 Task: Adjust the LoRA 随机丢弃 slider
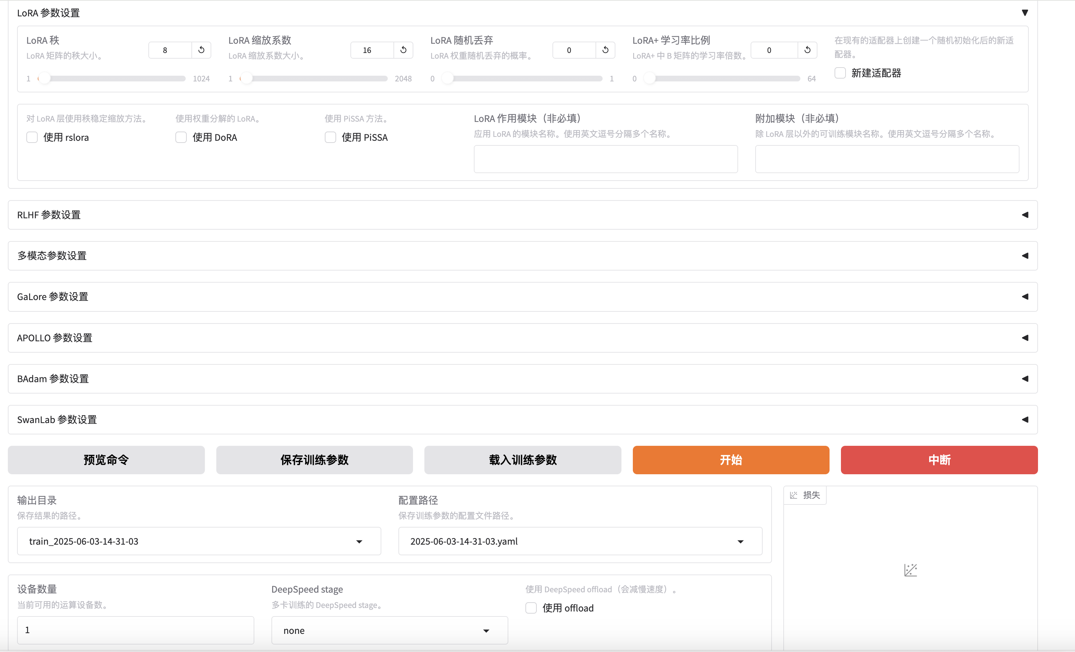(522, 79)
